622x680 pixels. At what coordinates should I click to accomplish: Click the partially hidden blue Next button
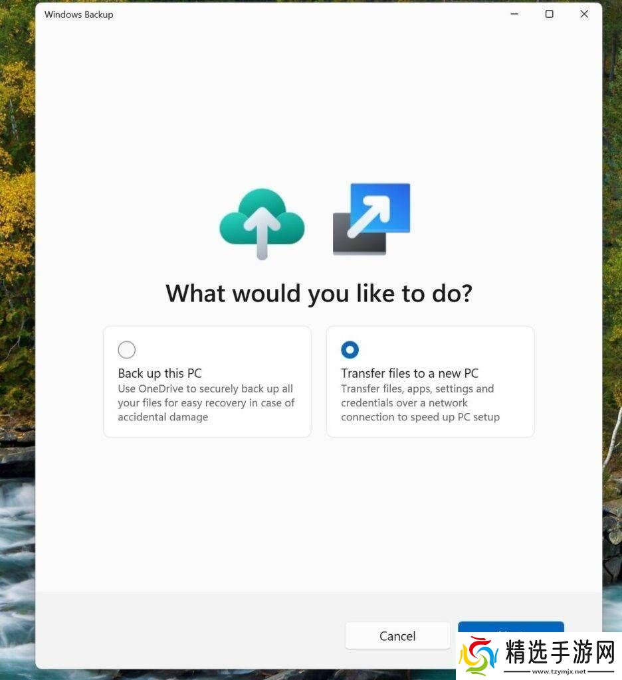tap(510, 628)
